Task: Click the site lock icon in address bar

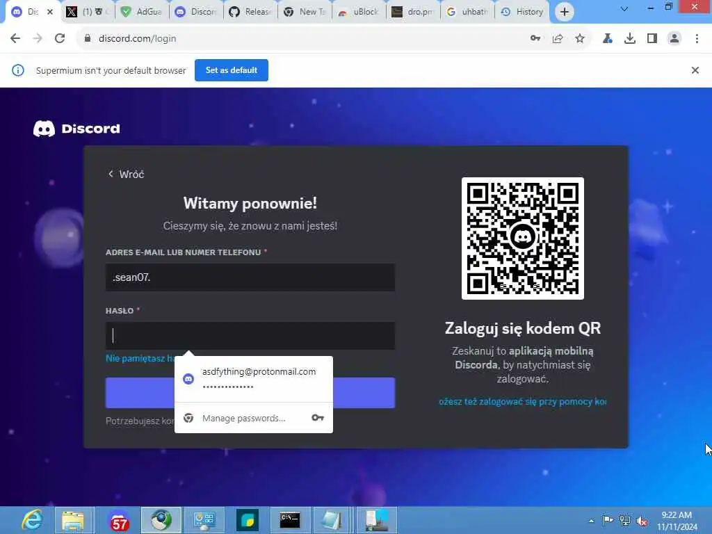Action: click(88, 39)
